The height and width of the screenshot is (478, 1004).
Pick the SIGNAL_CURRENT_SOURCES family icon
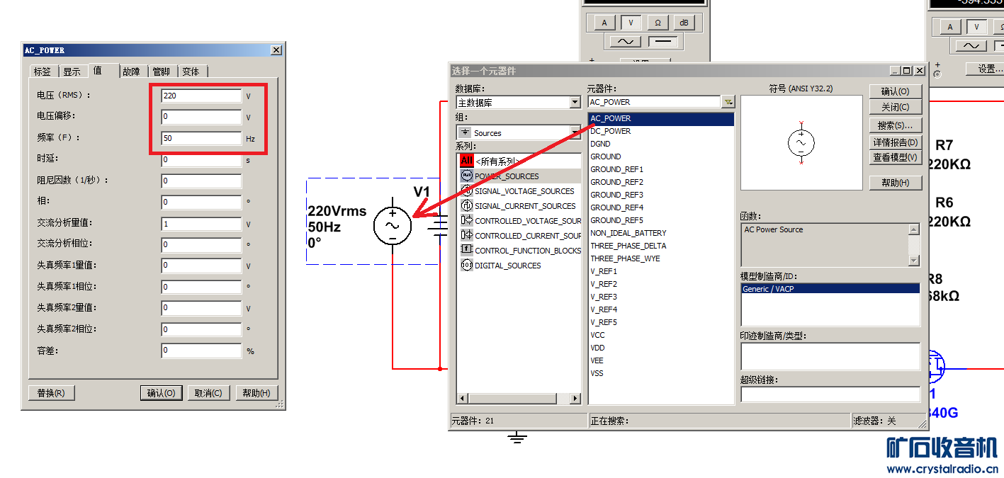(x=466, y=205)
